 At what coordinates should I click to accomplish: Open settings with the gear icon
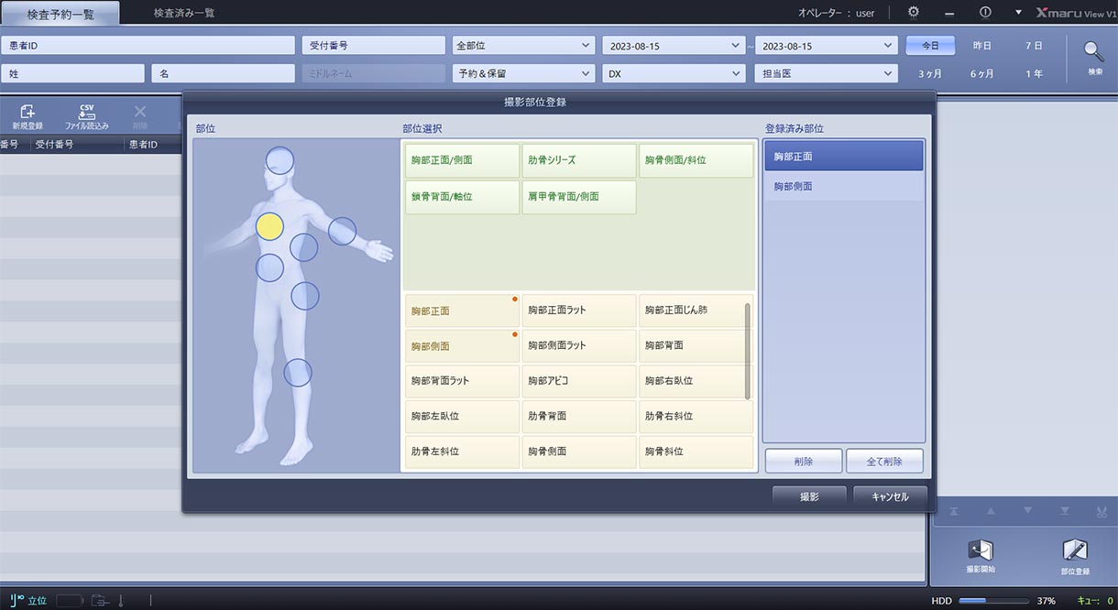click(913, 12)
